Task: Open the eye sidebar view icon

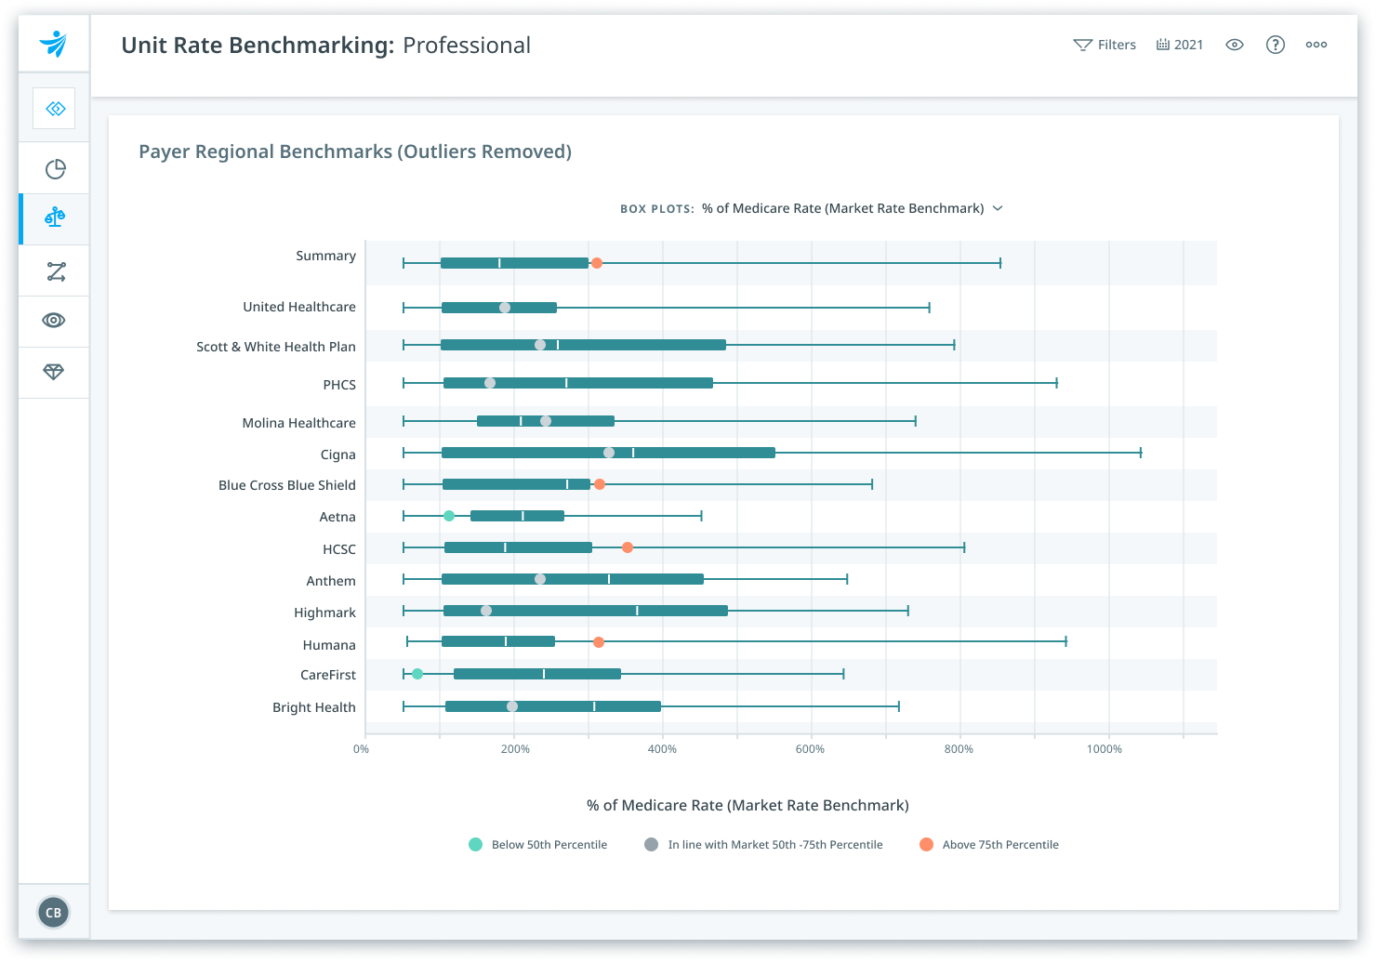Action: [x=54, y=321]
